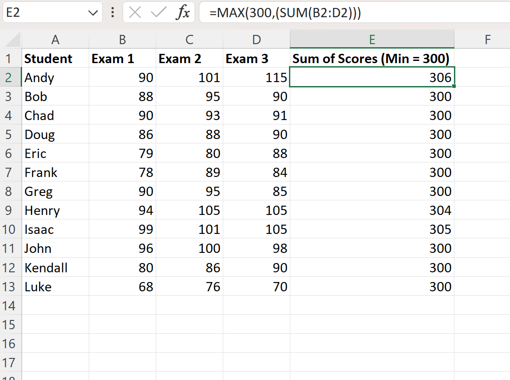Click the three-dot menu beside the Name Box
The image size is (510, 380).
pos(113,12)
